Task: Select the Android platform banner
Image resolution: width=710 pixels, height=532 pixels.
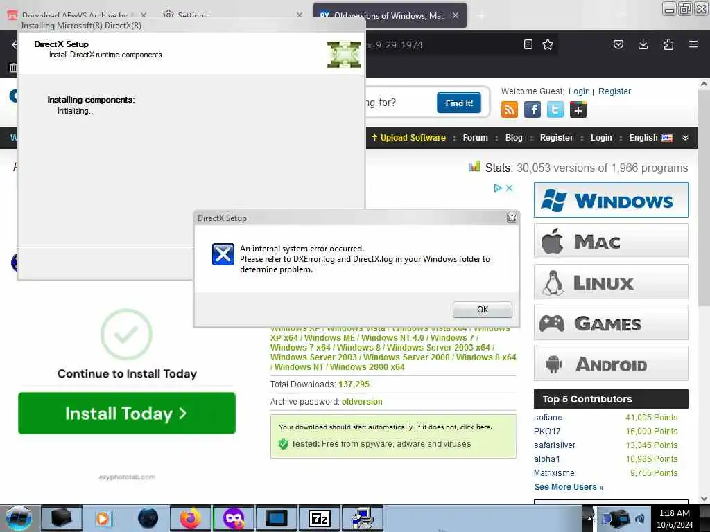Action: click(611, 364)
